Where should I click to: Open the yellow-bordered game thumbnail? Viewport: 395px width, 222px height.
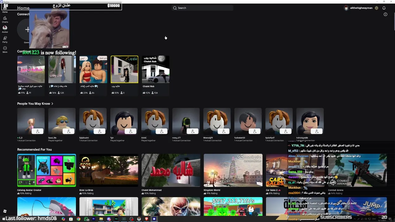coord(124,69)
